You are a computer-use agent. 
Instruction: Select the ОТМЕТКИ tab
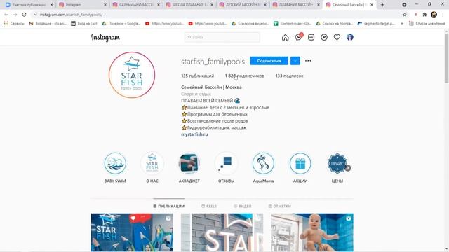[x=279, y=206]
